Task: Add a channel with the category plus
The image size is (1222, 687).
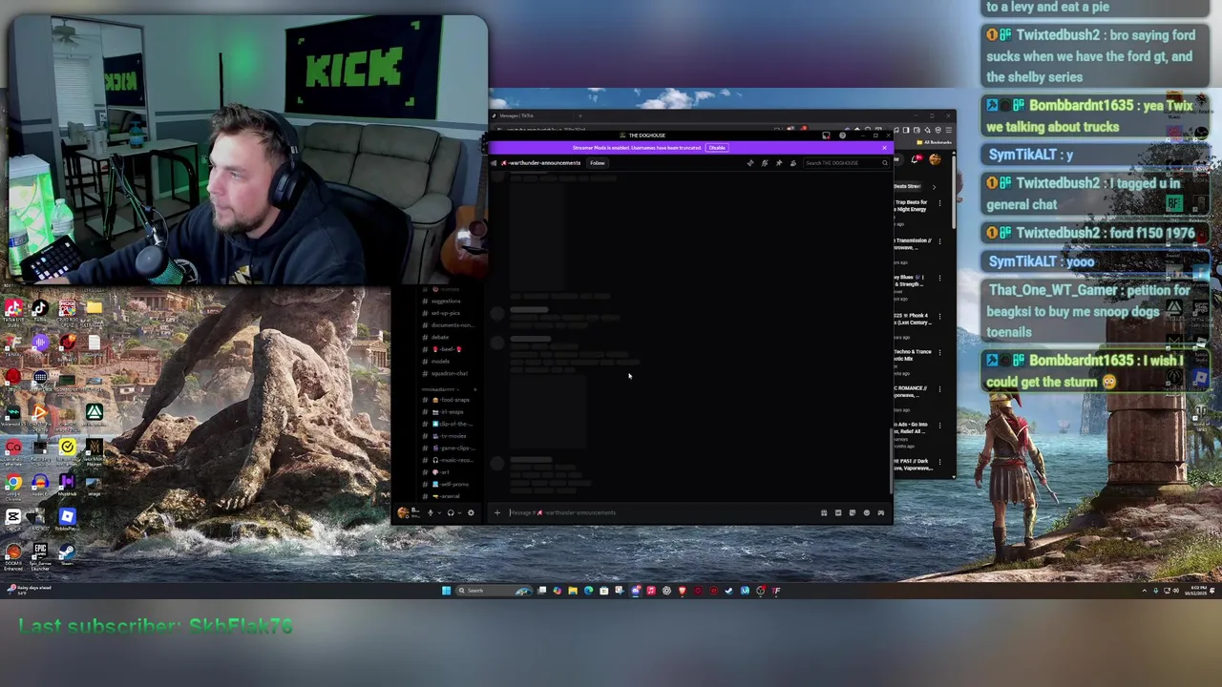Action: click(x=474, y=389)
